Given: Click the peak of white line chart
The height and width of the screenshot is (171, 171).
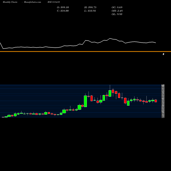Looking at the screenshot, I should [110, 38].
